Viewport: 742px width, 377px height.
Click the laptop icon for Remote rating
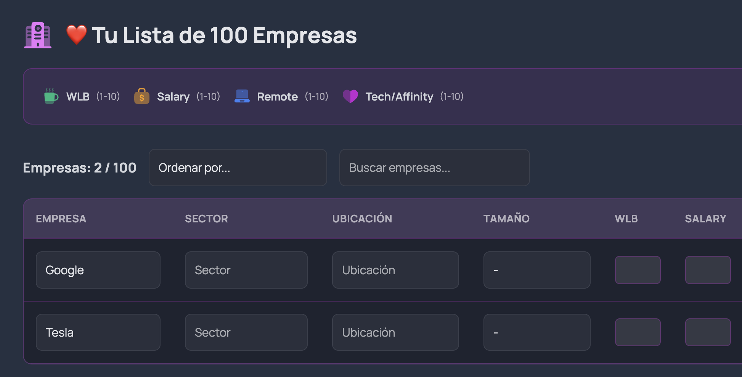click(x=242, y=96)
